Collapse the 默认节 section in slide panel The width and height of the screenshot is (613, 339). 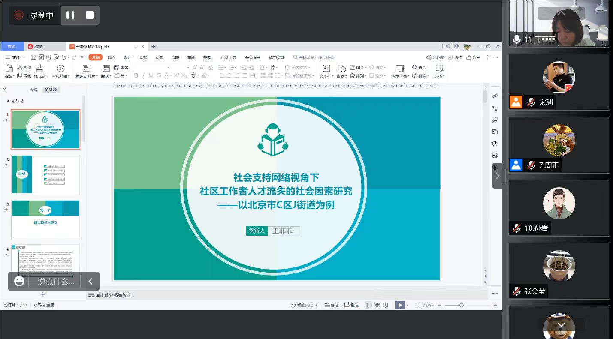point(8,101)
